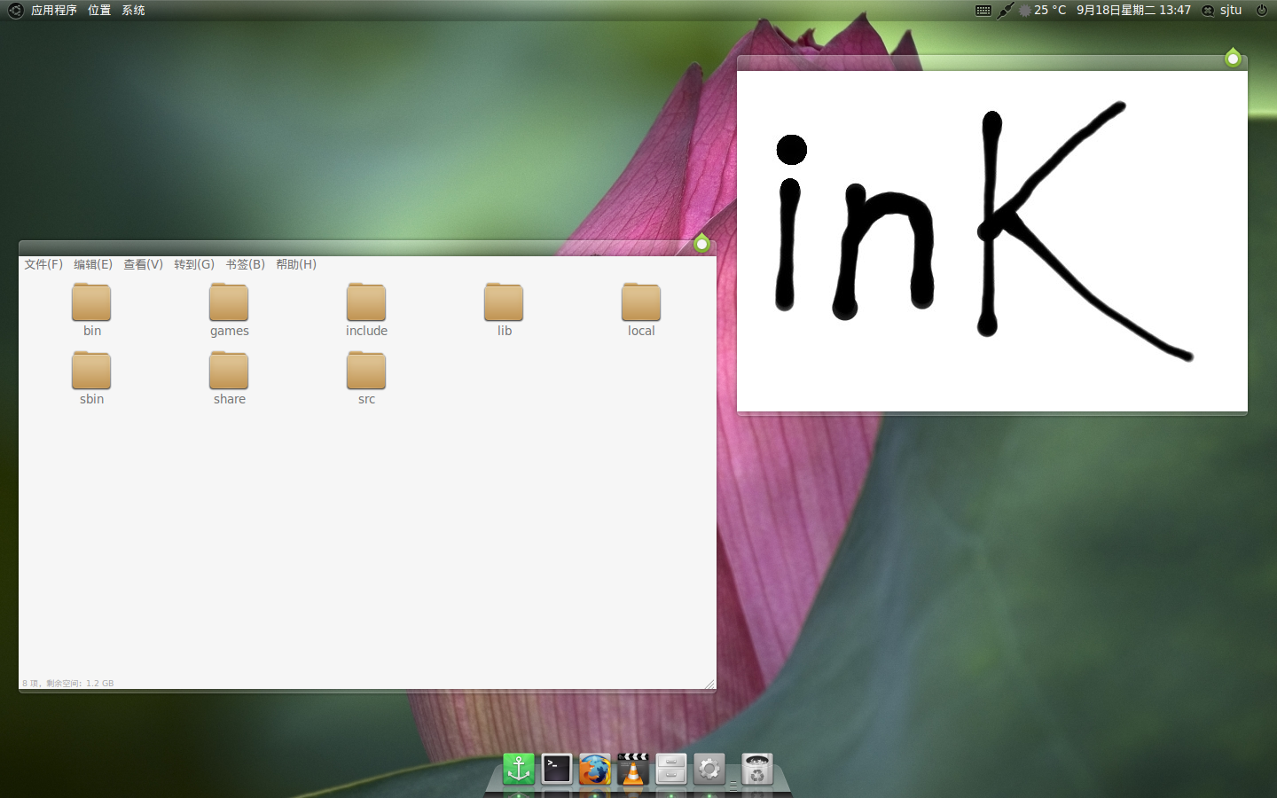Click the weather icon showing 25 °C
1277x798 pixels.
tap(1025, 11)
